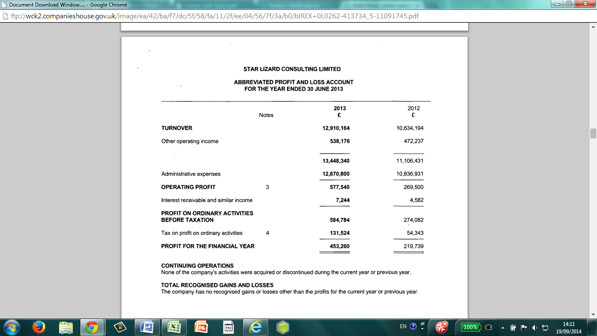
Task: Launch Firefox from the taskbar
Action: (39, 327)
